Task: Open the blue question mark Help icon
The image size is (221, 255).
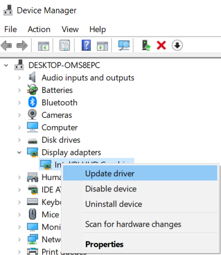Action: pos(86,45)
